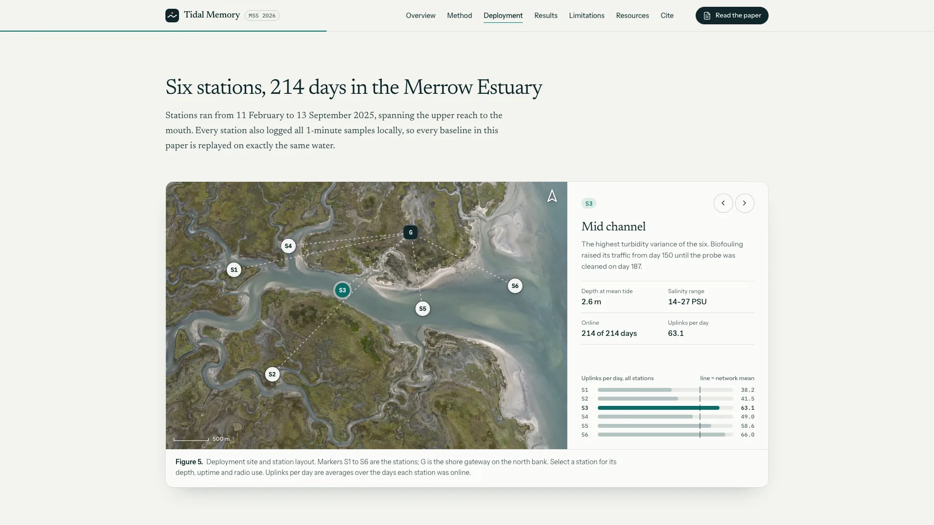Click the S1 uplinks bar row
The height and width of the screenshot is (525, 934).
tap(668, 390)
